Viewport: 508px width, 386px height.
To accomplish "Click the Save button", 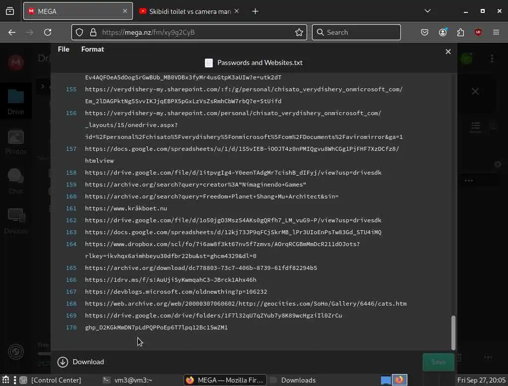I will [x=438, y=362].
